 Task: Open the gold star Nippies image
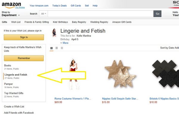[x=120, y=74]
